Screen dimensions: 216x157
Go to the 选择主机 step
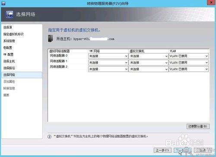9,61
